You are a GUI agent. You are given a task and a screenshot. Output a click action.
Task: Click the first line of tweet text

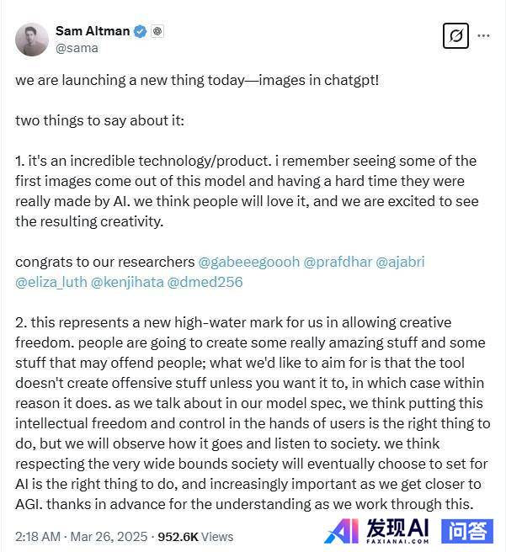point(197,80)
